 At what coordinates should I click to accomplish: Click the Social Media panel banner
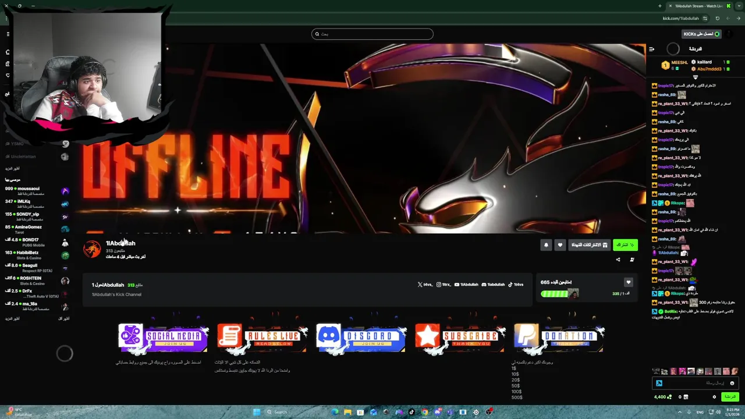pyautogui.click(x=163, y=336)
